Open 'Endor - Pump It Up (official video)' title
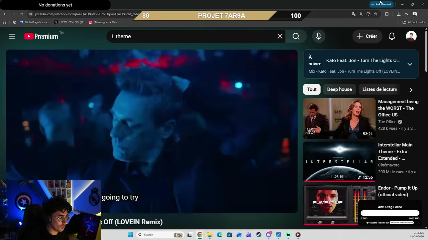Viewport: 428px width, 240px height. coord(398,191)
